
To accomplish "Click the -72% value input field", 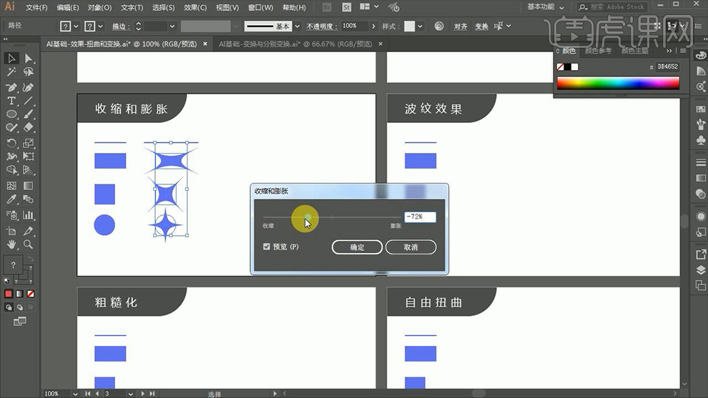I will pyautogui.click(x=420, y=217).
